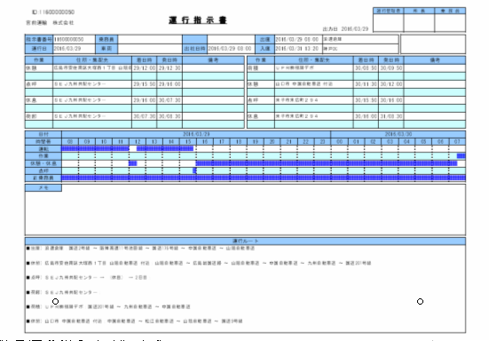Viewport: 489px width, 341px height.
Task: Click the short rest bar at 12 o'clock
Action: [132, 163]
